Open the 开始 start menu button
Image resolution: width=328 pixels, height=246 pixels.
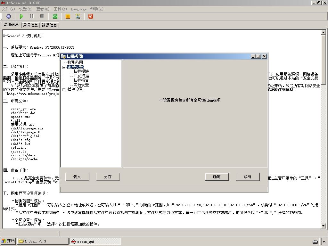click(x=8, y=241)
